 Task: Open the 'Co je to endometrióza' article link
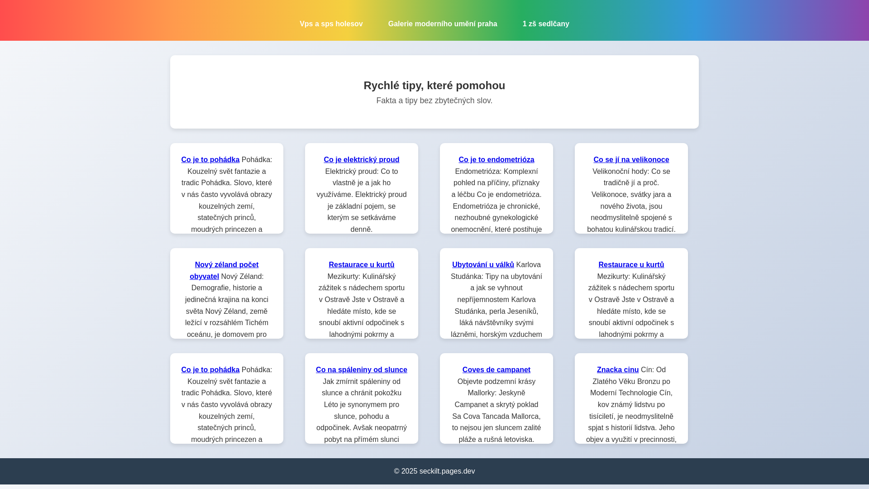click(497, 159)
